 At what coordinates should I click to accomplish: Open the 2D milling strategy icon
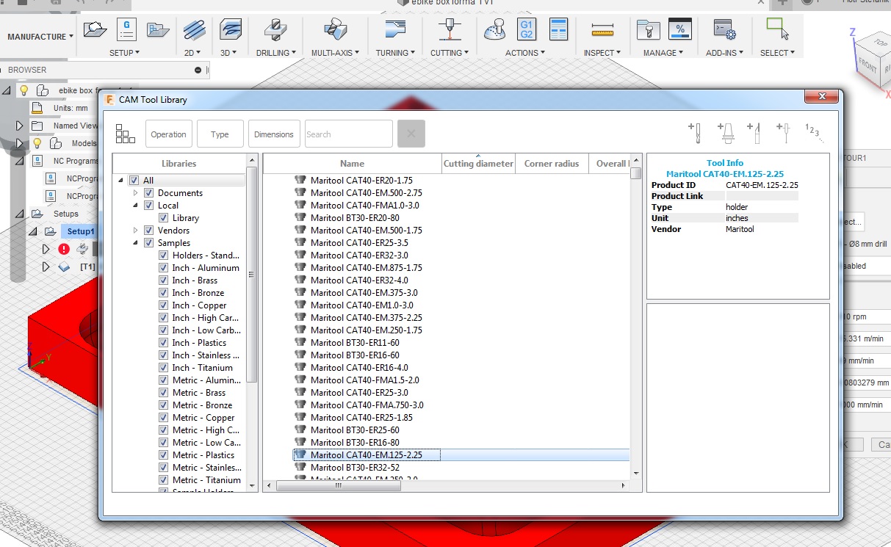(x=194, y=29)
